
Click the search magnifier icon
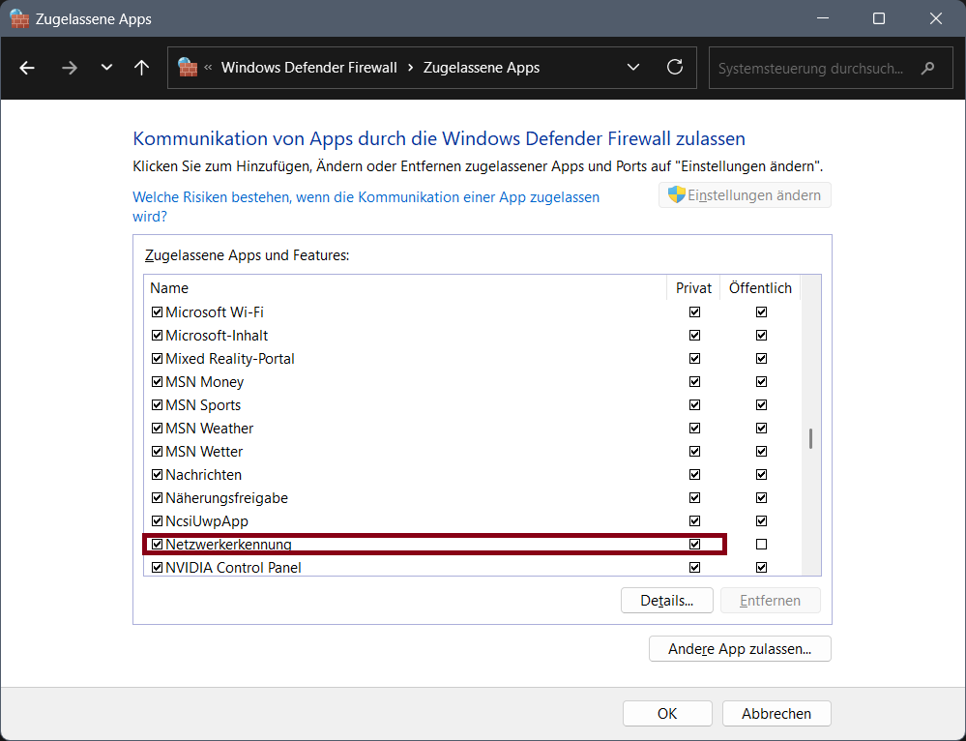(927, 68)
